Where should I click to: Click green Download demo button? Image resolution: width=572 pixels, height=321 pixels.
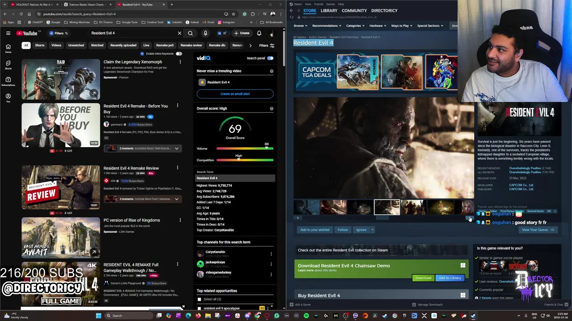coord(423,278)
